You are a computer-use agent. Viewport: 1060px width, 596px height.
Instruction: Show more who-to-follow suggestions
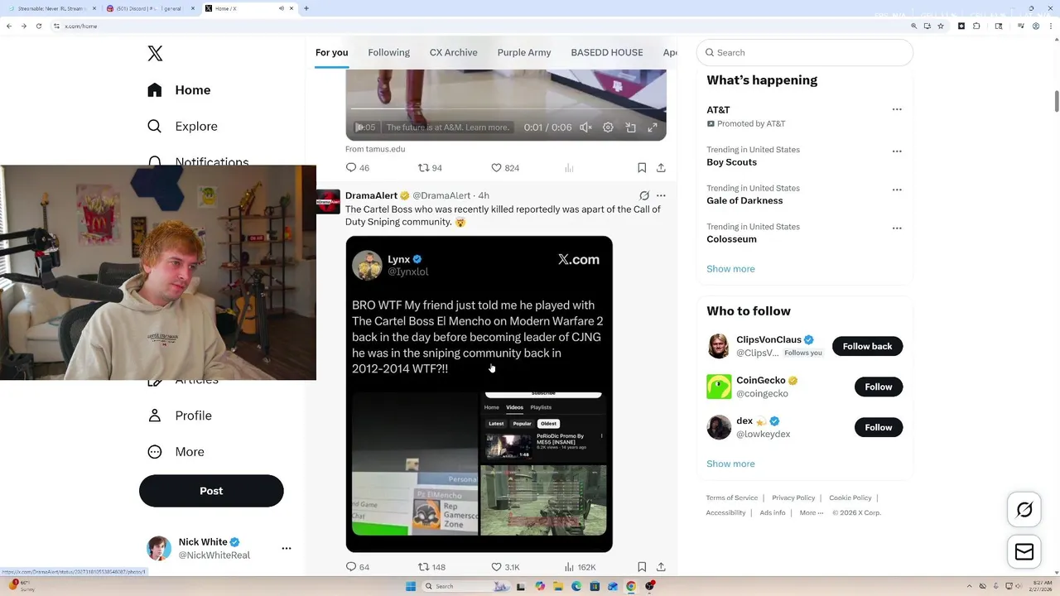[x=730, y=464]
